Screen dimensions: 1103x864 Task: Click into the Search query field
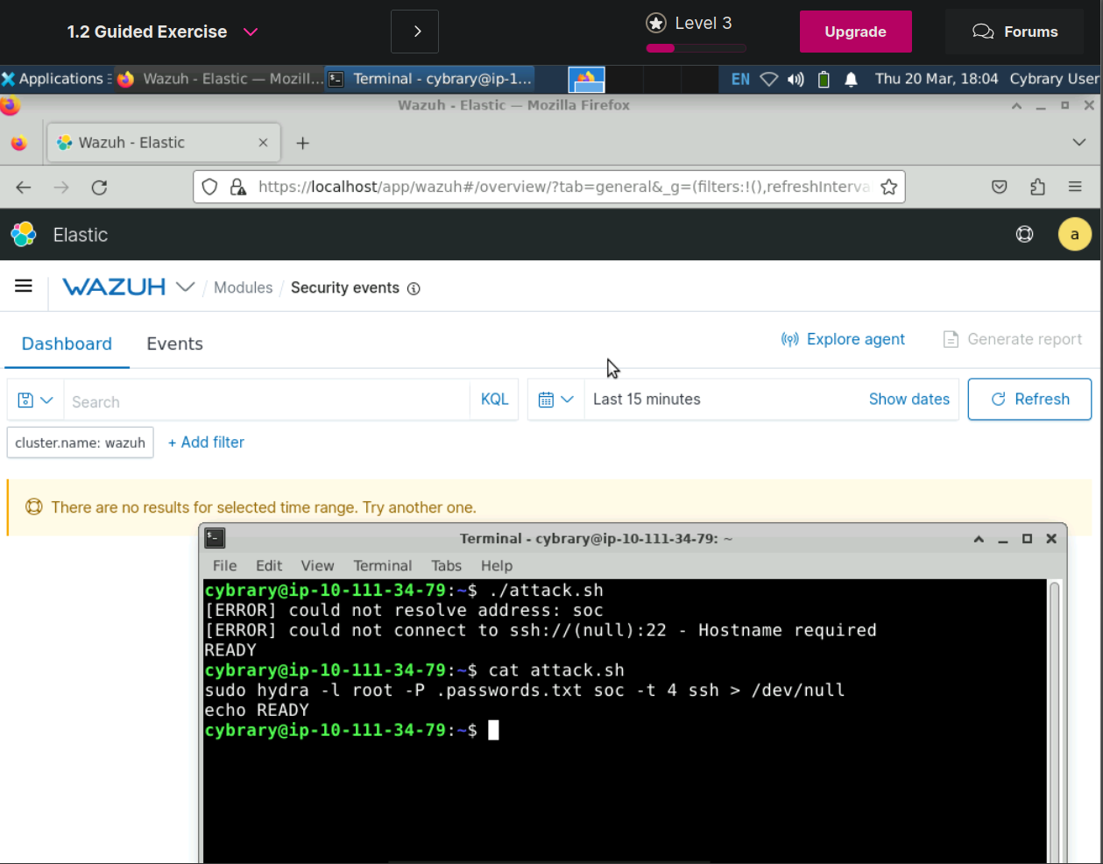267,401
